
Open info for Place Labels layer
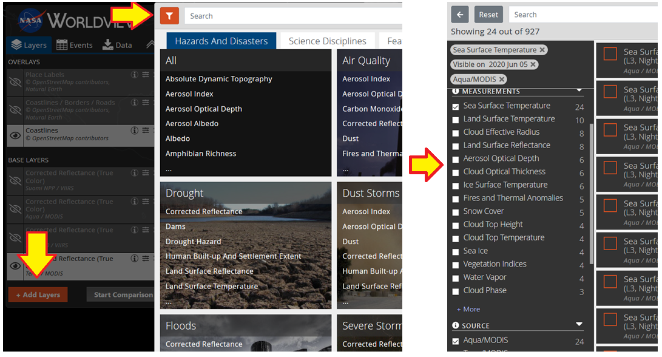click(134, 75)
